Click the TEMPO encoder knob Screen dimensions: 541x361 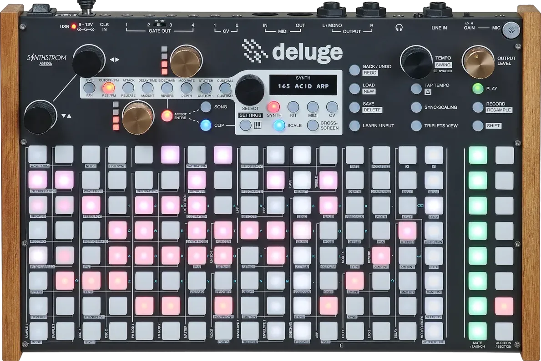click(x=416, y=62)
